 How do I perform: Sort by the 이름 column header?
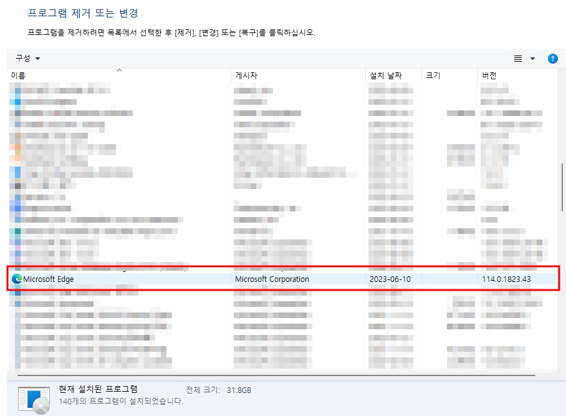coord(119,75)
